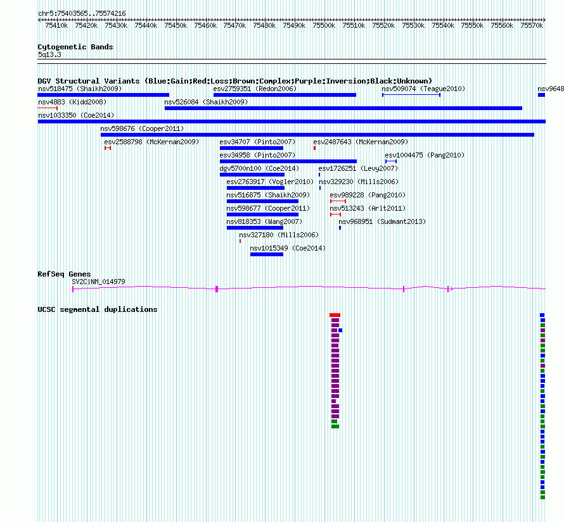
Task: Select the esv2759351 (Redon2006) gain bar
Action: 285,95
